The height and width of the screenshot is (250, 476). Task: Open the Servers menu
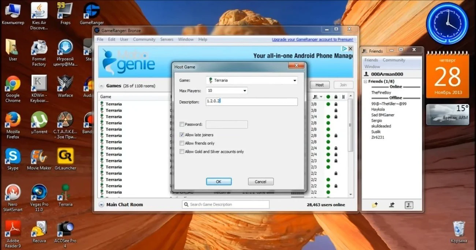[167, 40]
